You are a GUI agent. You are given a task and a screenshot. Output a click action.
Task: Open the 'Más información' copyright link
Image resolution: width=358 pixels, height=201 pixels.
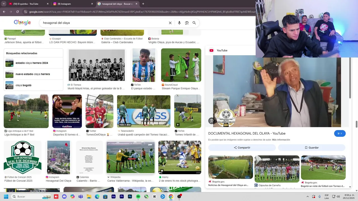coord(281,140)
